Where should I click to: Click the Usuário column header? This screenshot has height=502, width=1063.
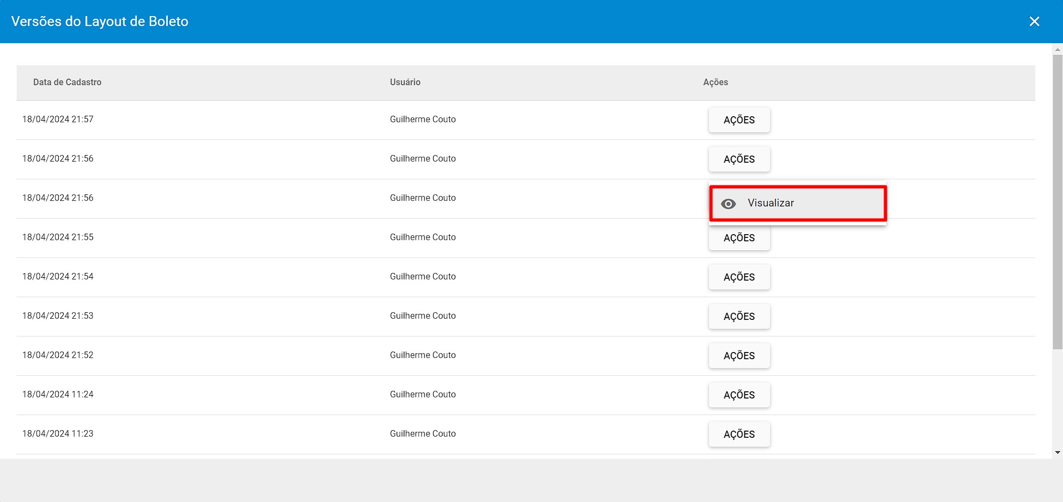[404, 82]
